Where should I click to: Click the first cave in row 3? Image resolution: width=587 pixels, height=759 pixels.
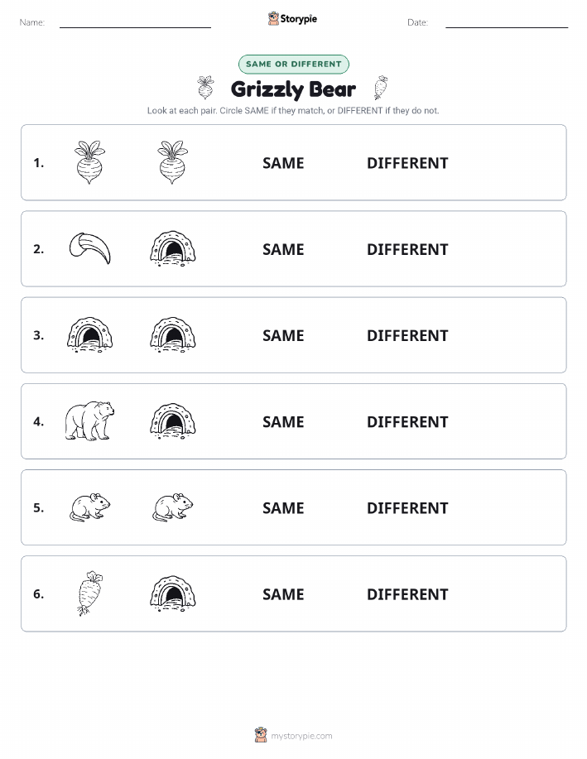pyautogui.click(x=90, y=334)
